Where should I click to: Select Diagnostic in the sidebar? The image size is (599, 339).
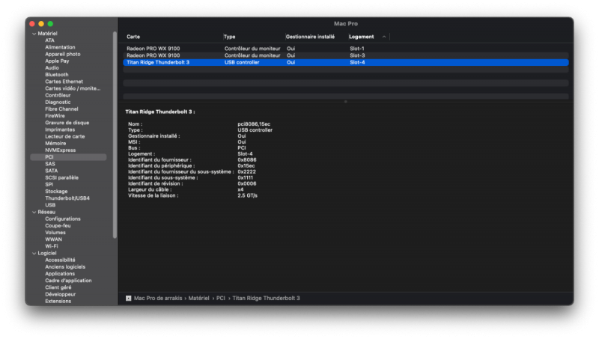point(58,103)
